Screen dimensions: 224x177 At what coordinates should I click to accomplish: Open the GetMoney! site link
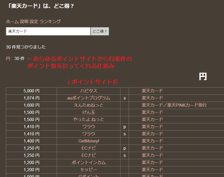(x=89, y=141)
